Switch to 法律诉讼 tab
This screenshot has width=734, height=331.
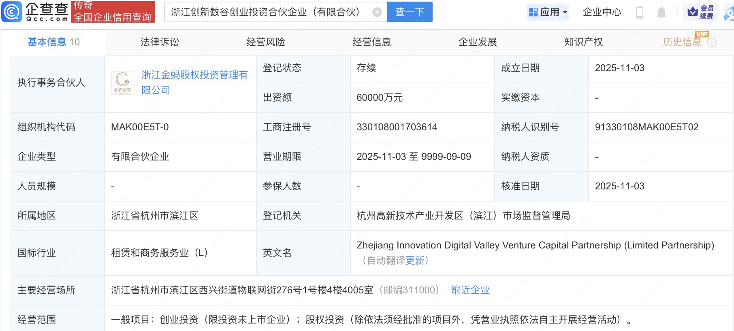coord(160,42)
